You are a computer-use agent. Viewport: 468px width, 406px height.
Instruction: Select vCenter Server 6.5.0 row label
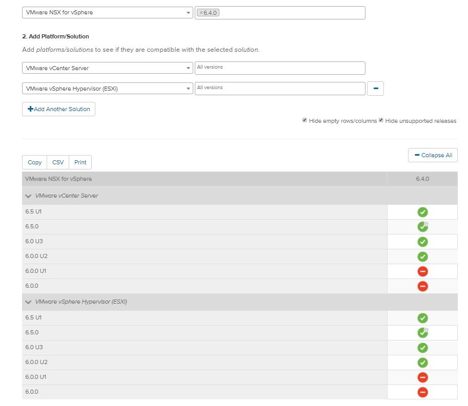coord(32,226)
